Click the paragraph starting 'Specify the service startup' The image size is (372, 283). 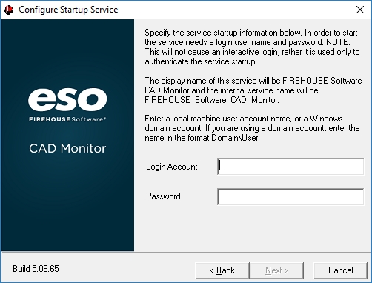click(252, 47)
